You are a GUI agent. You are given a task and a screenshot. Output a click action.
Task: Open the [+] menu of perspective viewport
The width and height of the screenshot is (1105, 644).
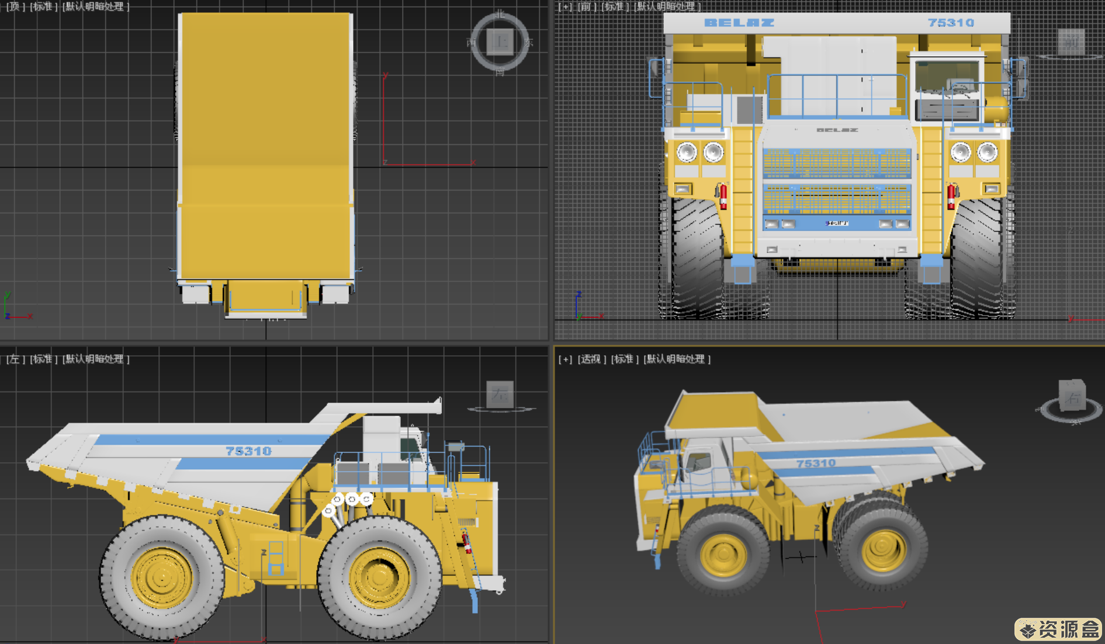565,359
